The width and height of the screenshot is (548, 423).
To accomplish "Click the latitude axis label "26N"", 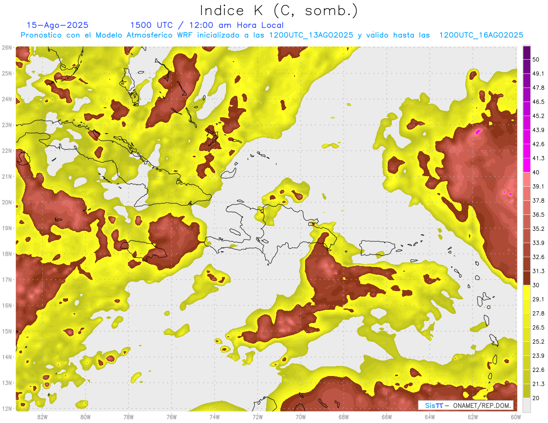I will coord(7,47).
